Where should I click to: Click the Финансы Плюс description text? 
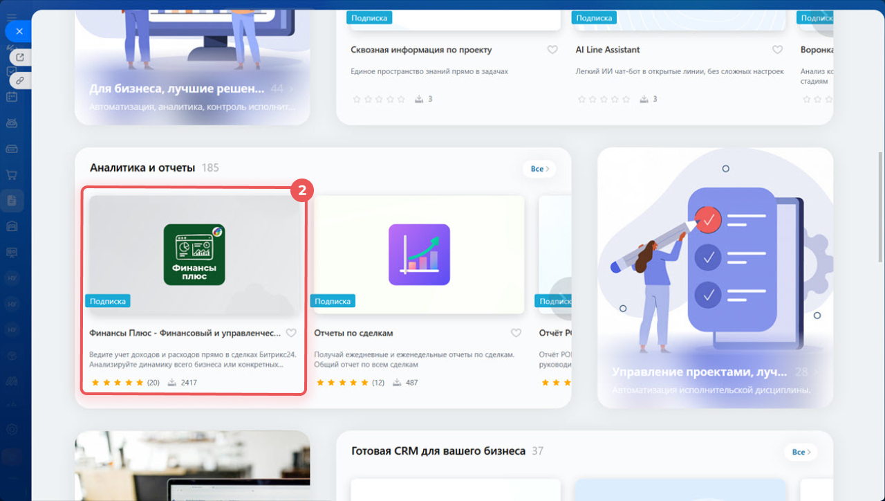coord(193,359)
